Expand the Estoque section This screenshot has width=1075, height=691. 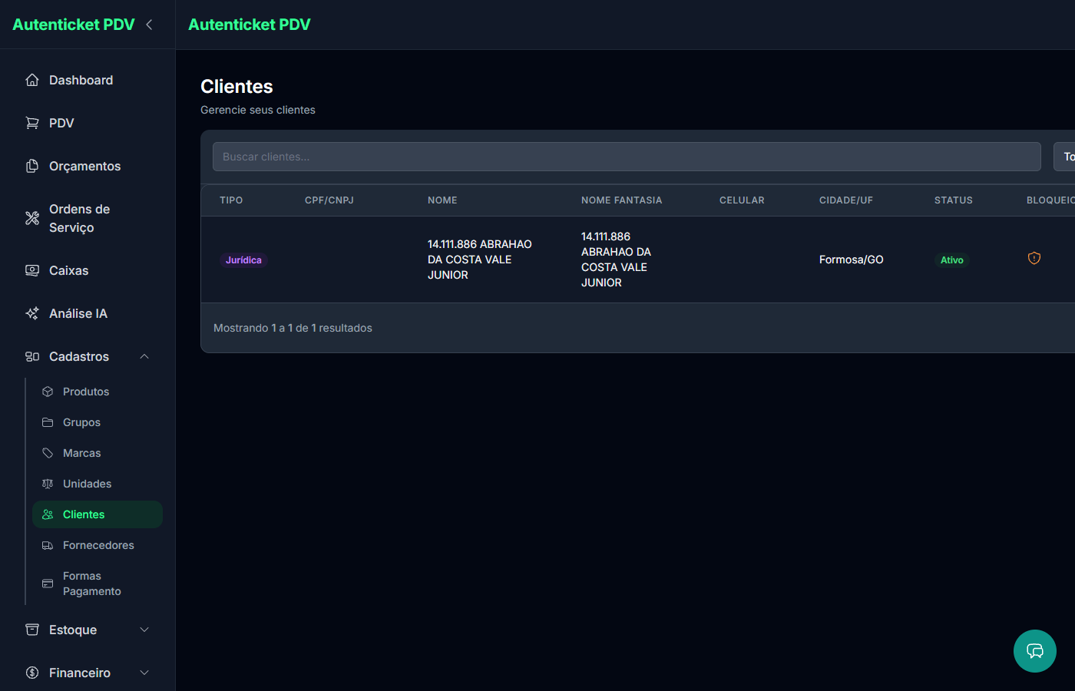coord(144,630)
